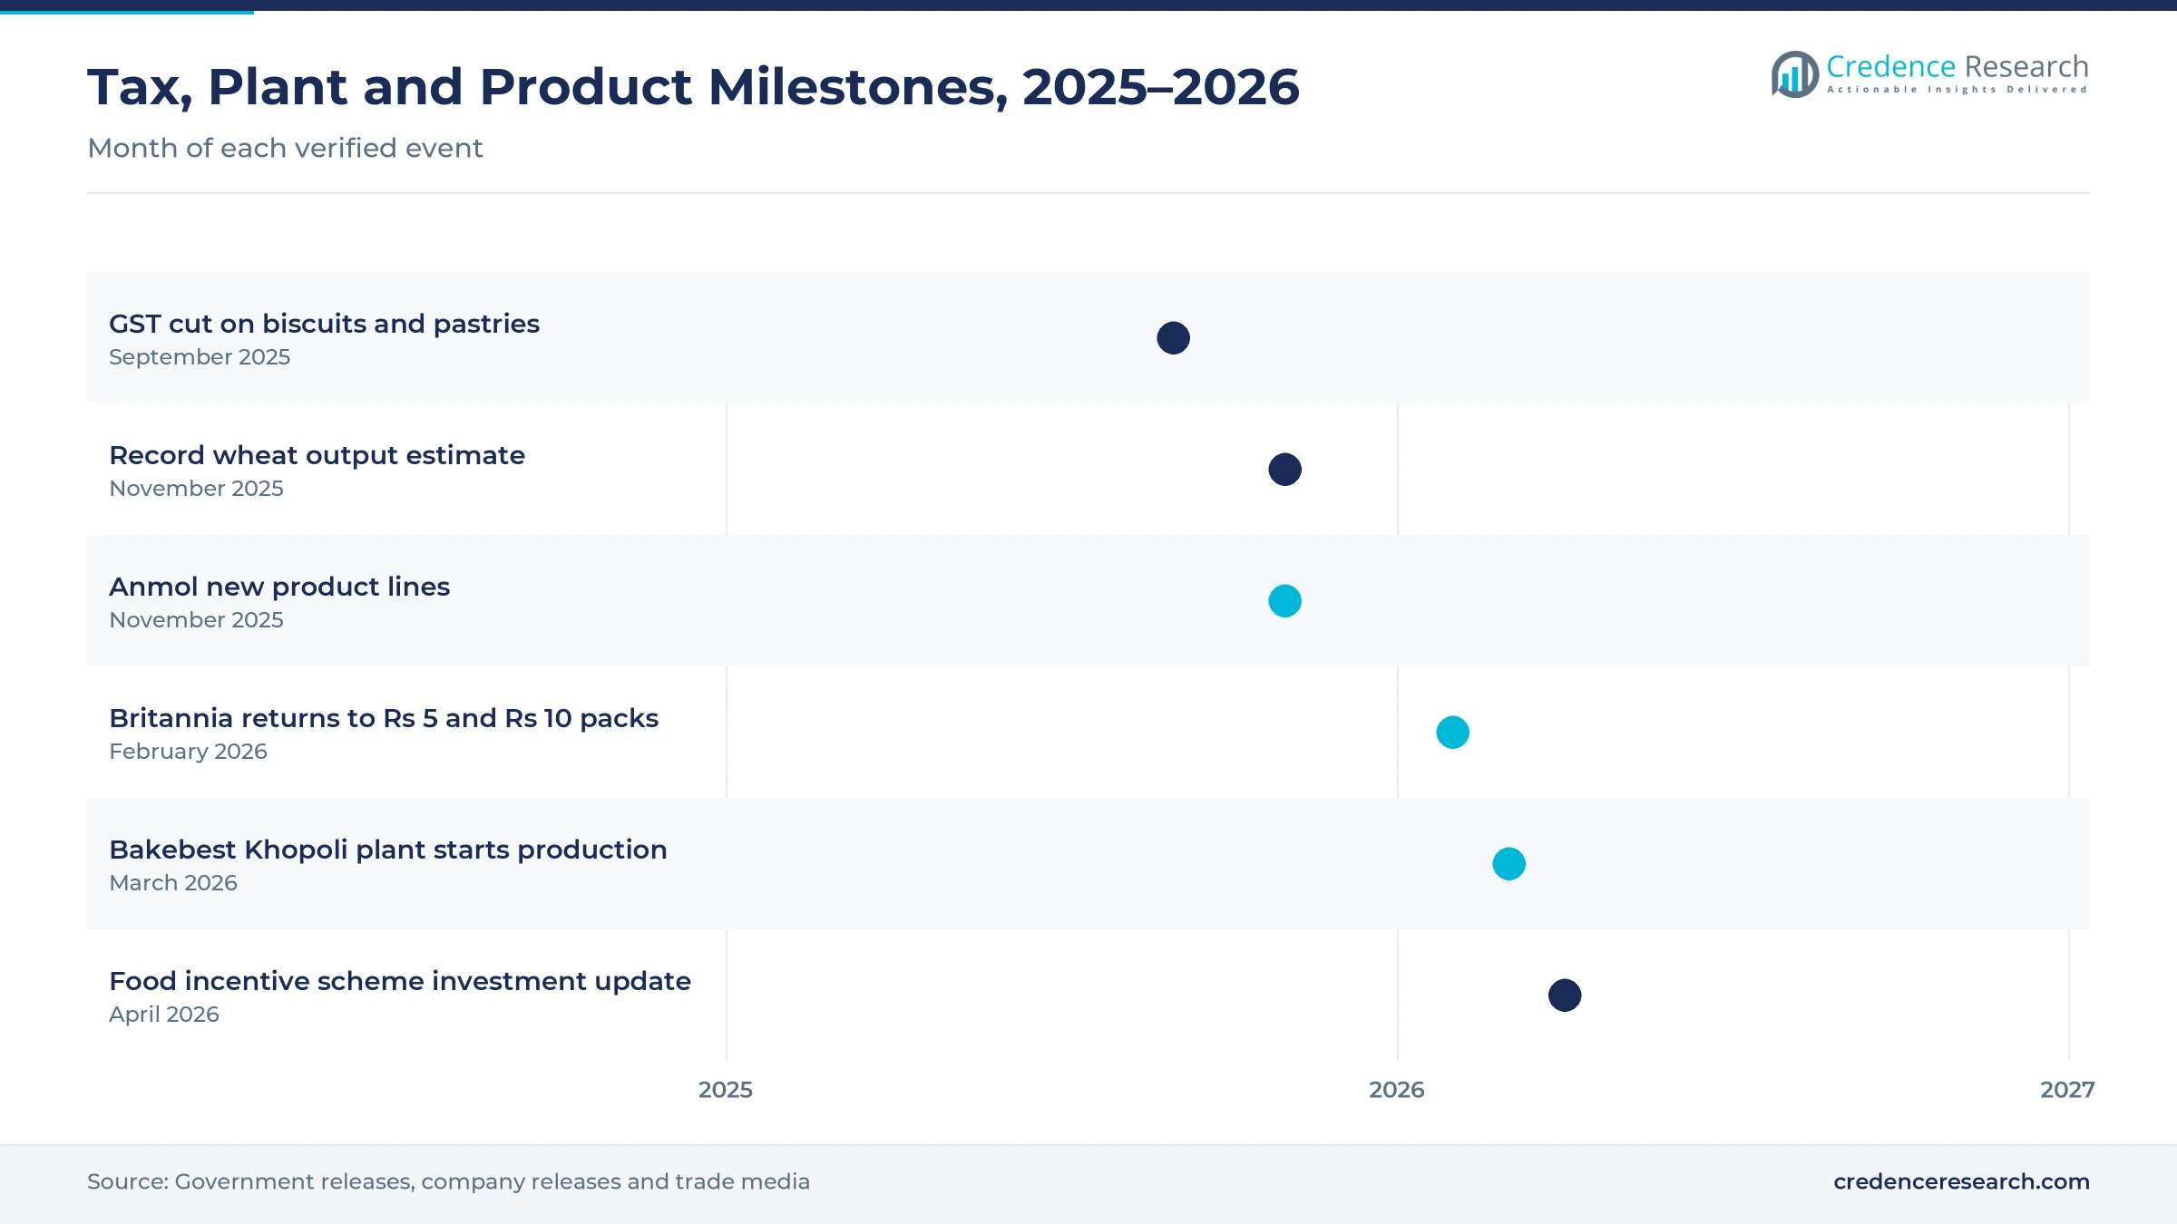Image resolution: width=2177 pixels, height=1224 pixels.
Task: Click 'Food incentive scheme investment update' label
Action: point(400,981)
